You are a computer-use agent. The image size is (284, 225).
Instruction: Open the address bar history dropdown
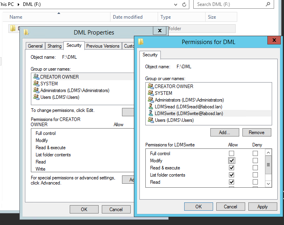[175, 4]
